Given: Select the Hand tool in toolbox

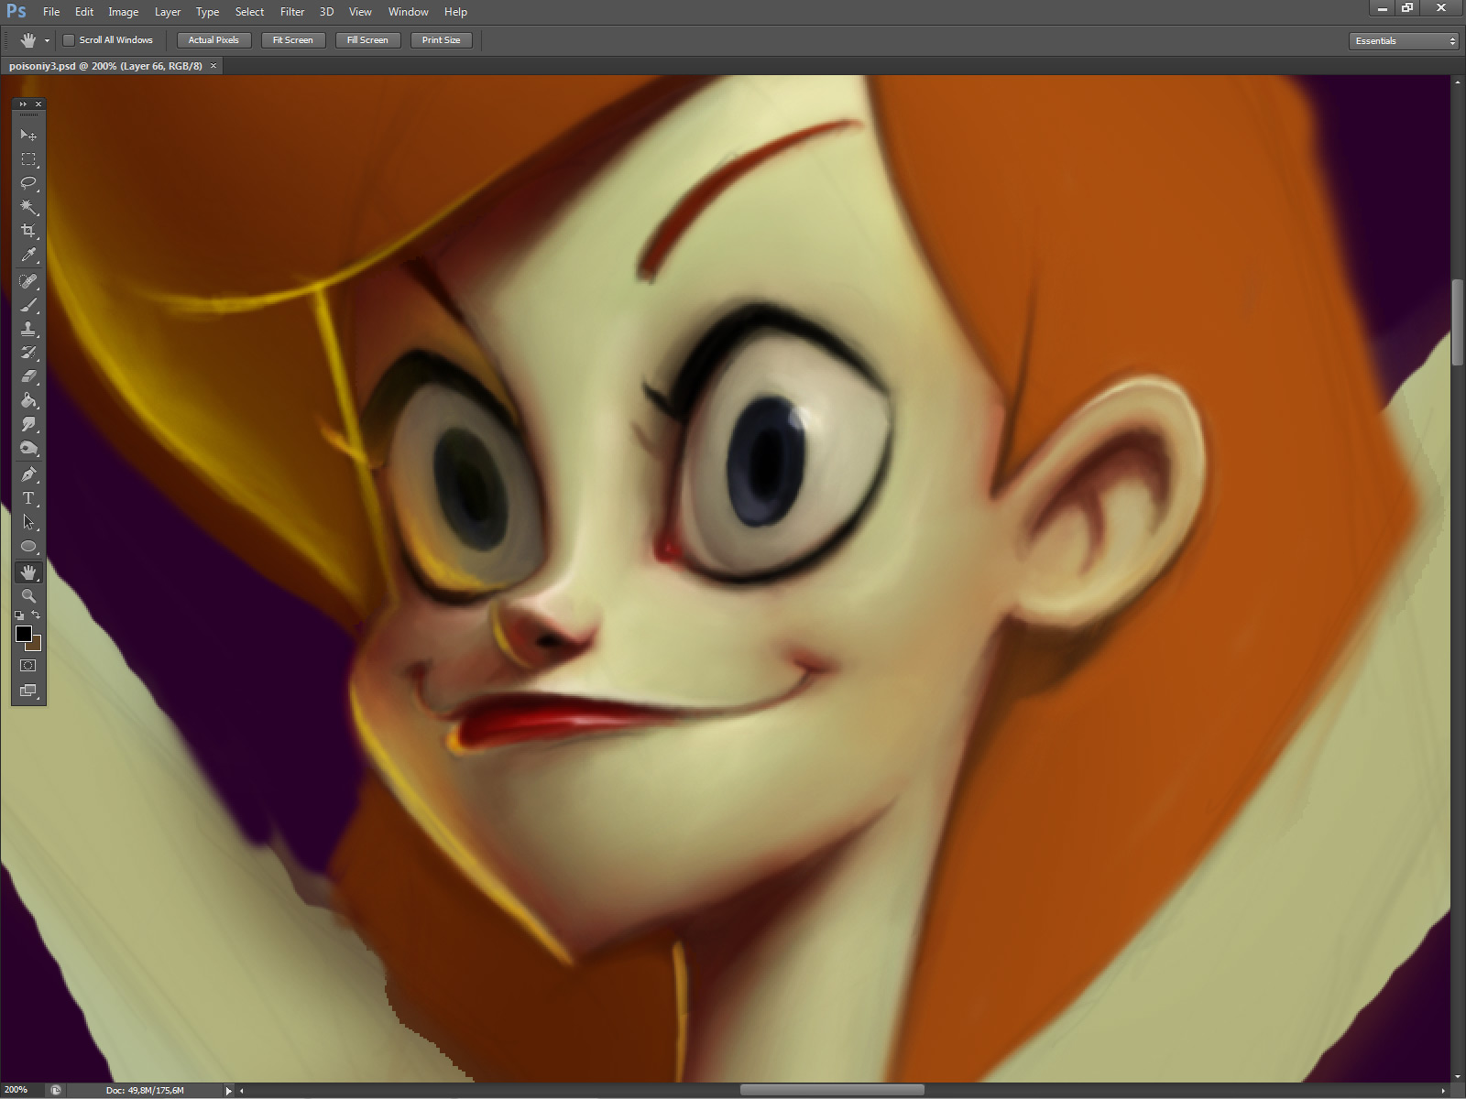Looking at the screenshot, I should coord(28,572).
